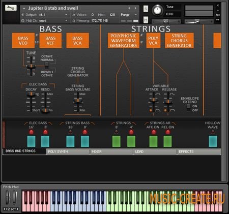
Task: Switch to the EFFECTS tab
Action: click(x=199, y=151)
